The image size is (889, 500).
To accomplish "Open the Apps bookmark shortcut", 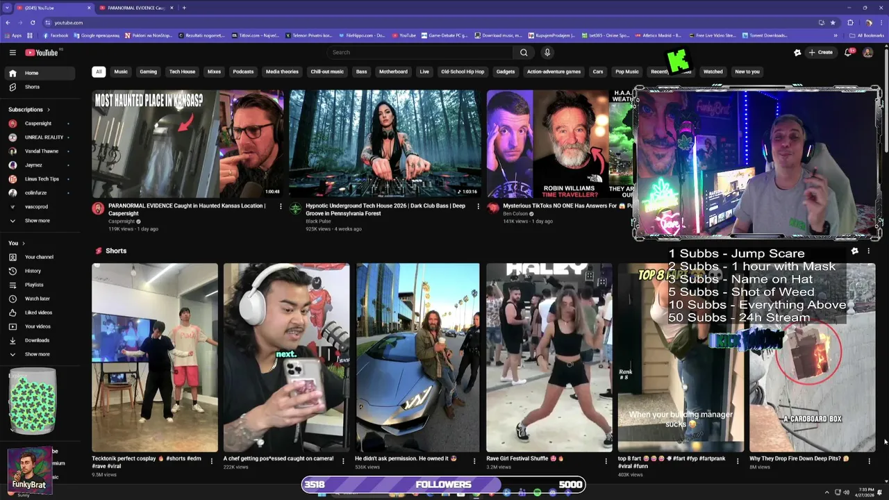I will pyautogui.click(x=13, y=35).
